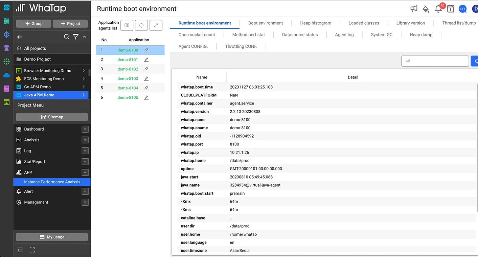478x257 pixels.
Task: Toggle the sidebar collapse icon at bottom
Action: (x=20, y=250)
